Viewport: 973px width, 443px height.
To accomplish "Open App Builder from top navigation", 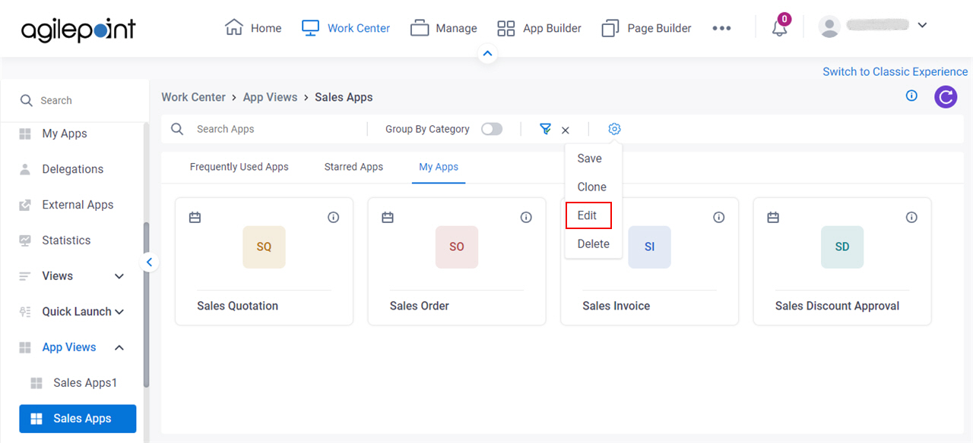I will coord(539,28).
